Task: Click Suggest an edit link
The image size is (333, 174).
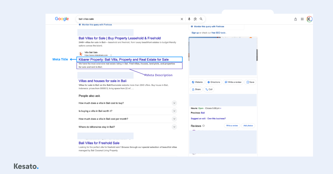Action: (x=198, y=119)
